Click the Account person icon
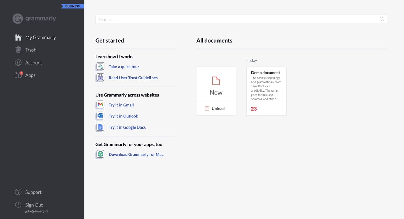The width and height of the screenshot is (404, 219). 18,63
